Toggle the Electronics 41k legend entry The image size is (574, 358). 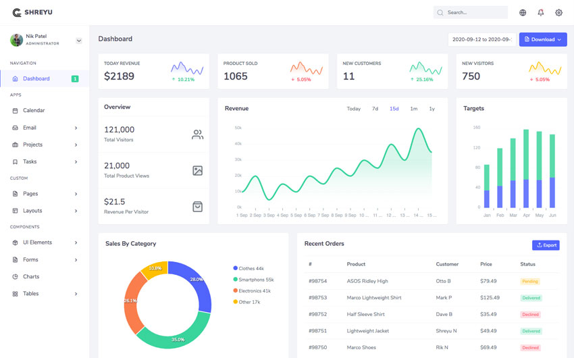252,291
